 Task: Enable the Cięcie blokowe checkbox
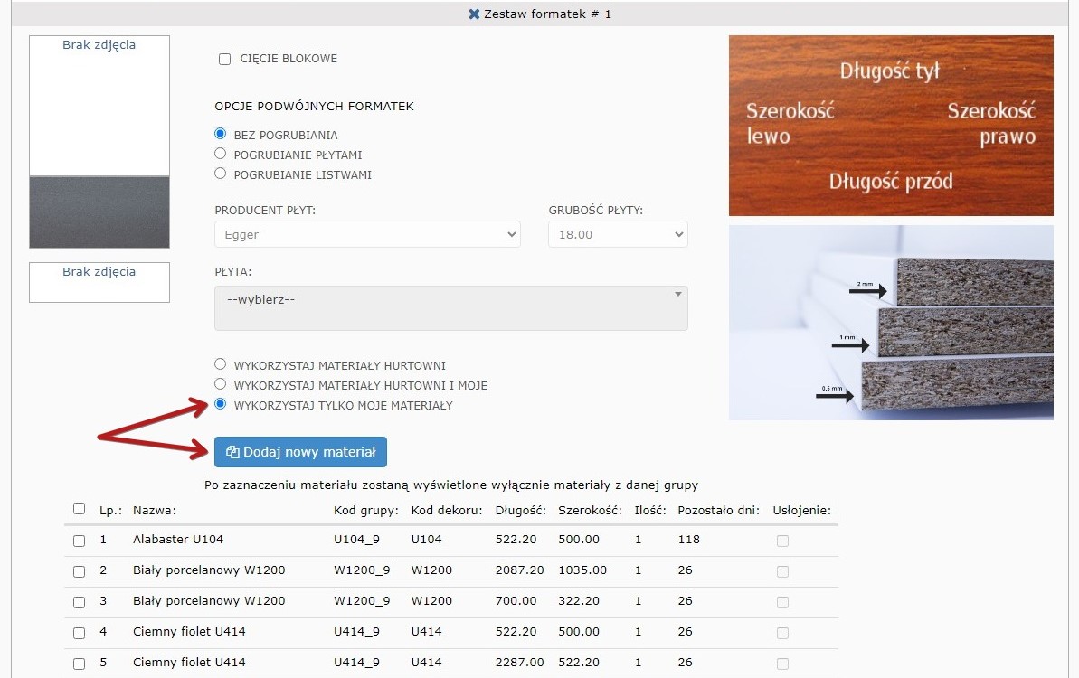tap(225, 60)
